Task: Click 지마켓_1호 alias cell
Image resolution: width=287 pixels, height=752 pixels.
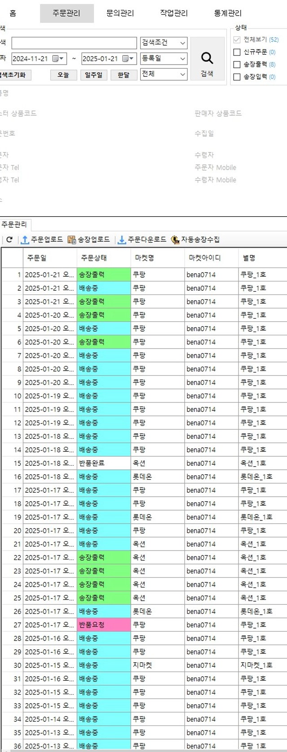Action: tap(263, 665)
